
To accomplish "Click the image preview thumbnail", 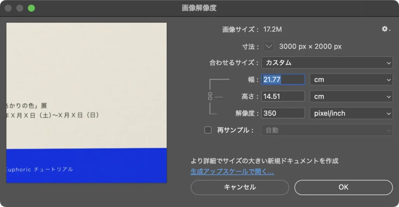I will pos(87,103).
